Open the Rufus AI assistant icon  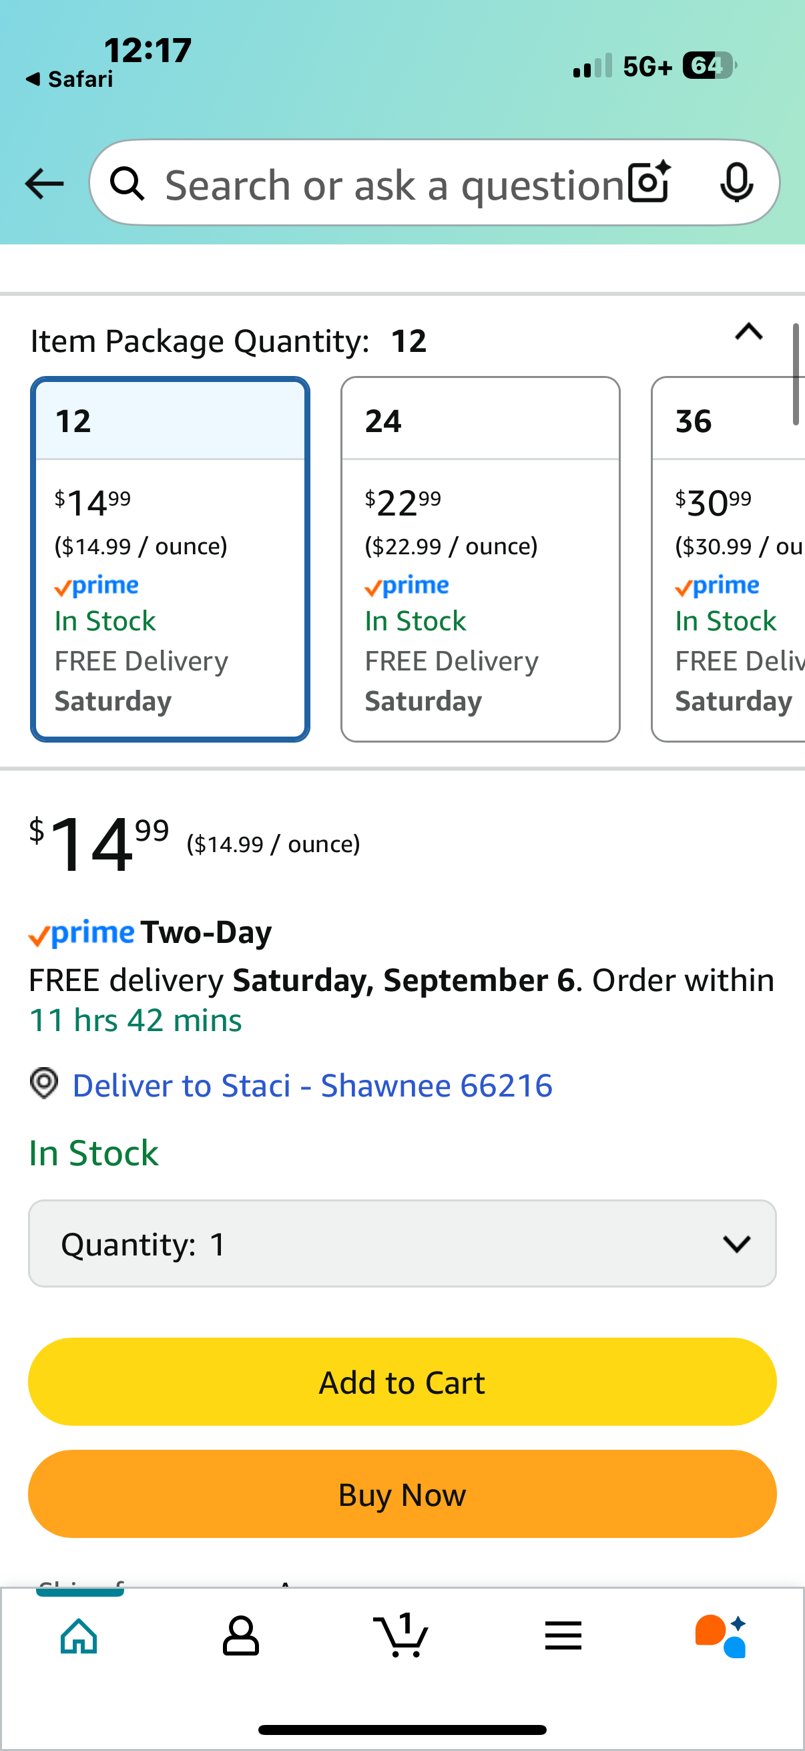point(721,1635)
